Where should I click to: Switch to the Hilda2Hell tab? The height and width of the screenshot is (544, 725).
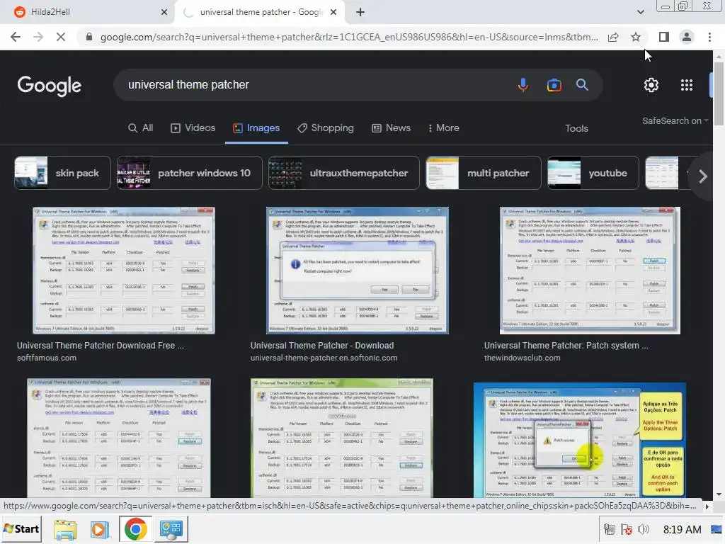point(88,12)
